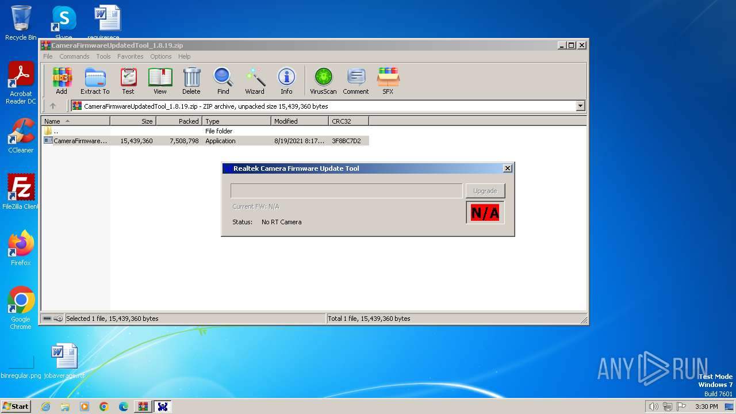Open Windows Explorer folder taskbar icon
Screen dimensions: 736x414
[x=65, y=407]
